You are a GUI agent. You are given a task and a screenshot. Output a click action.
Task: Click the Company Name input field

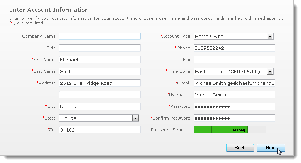pyautogui.click(x=100, y=36)
